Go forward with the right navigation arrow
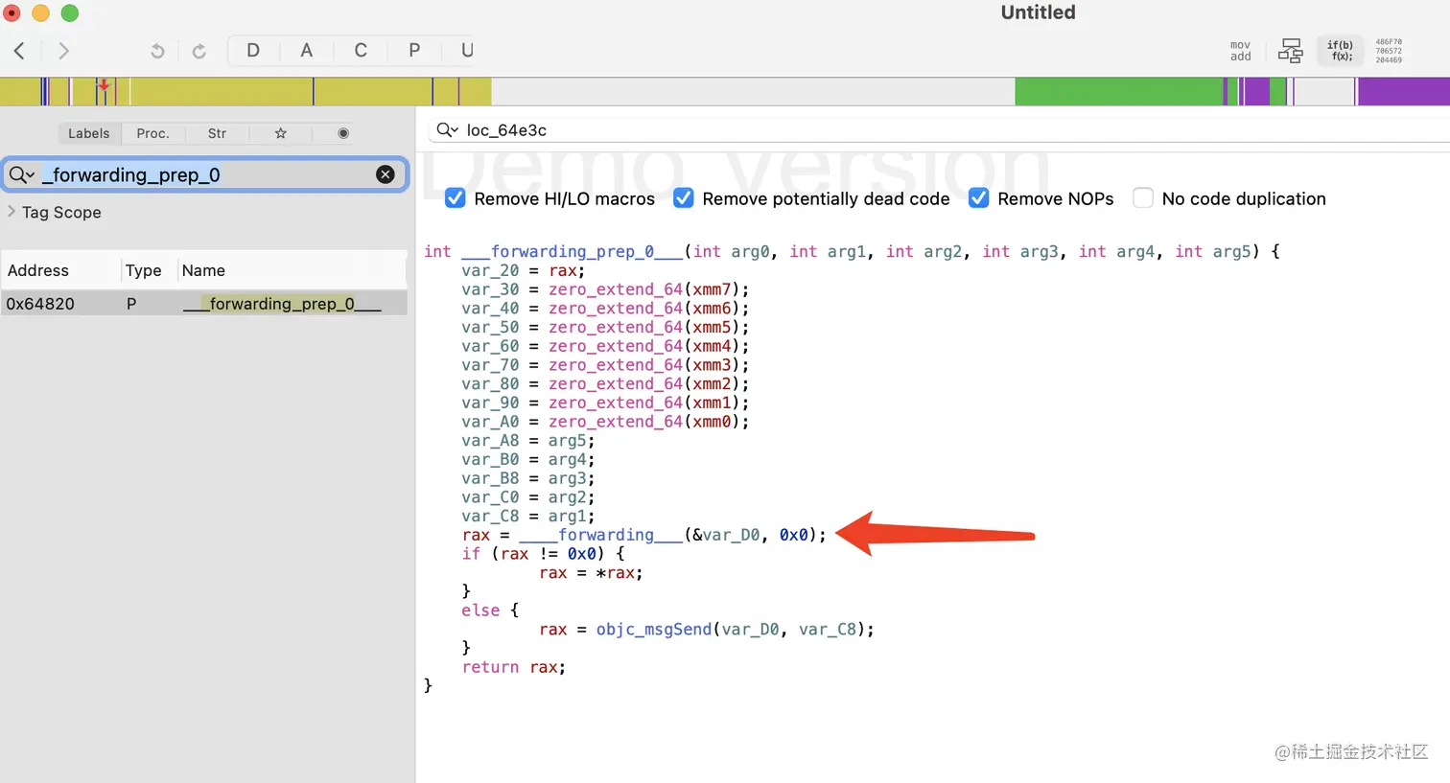Screen dimensions: 1450x783 tap(63, 51)
